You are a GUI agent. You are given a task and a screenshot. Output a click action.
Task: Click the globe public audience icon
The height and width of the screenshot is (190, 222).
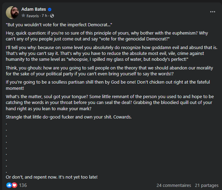52,16
